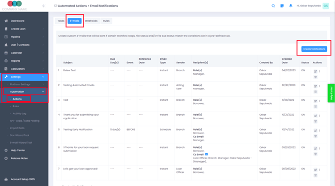Switch to the Rules tab
The width and height of the screenshot is (335, 186).
106,21
